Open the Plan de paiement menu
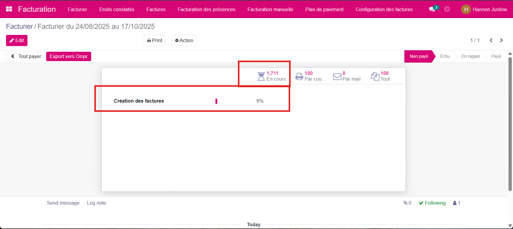The width and height of the screenshot is (513, 229). (x=324, y=9)
